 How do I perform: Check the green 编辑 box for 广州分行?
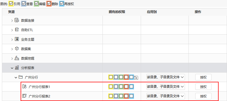(x=121, y=77)
